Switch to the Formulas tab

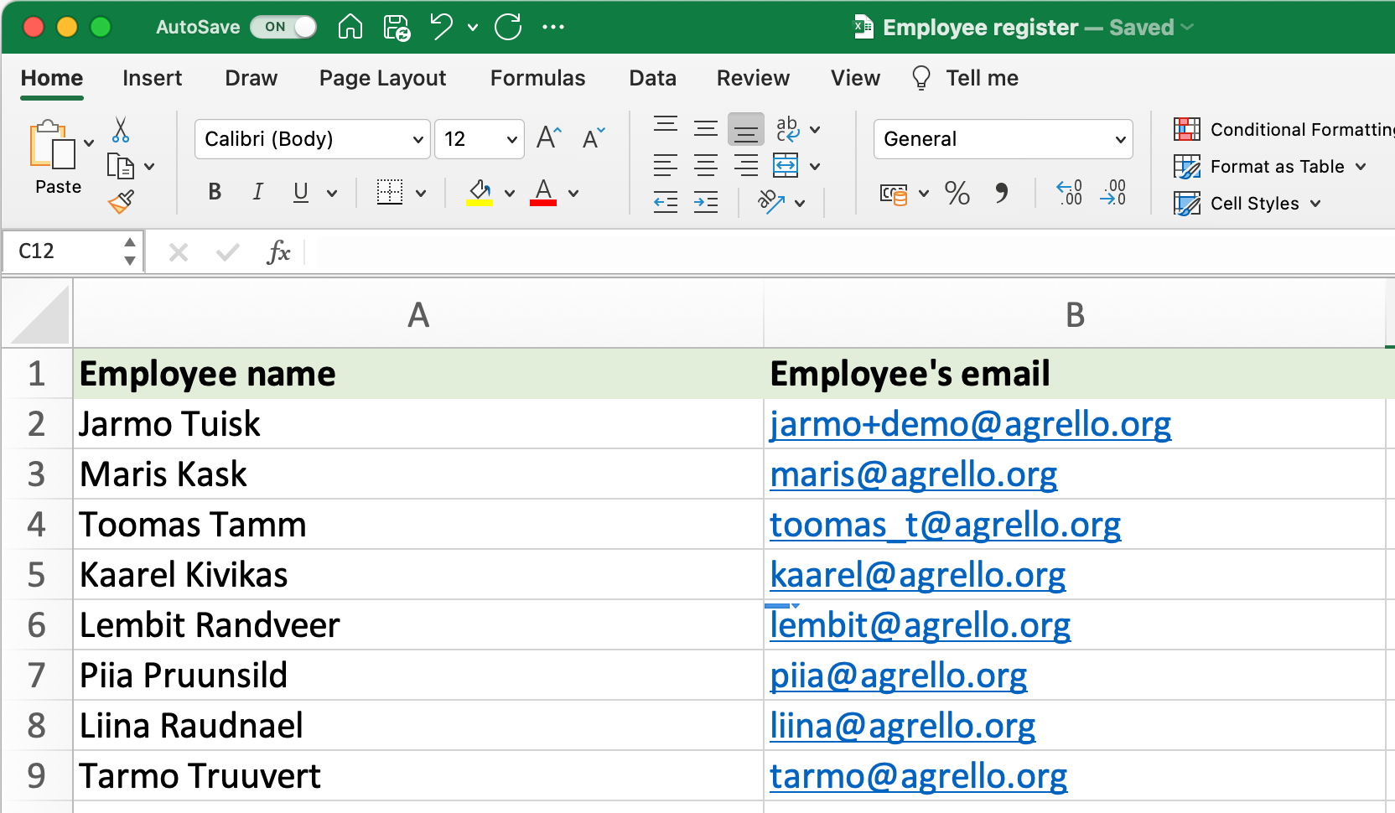click(537, 78)
